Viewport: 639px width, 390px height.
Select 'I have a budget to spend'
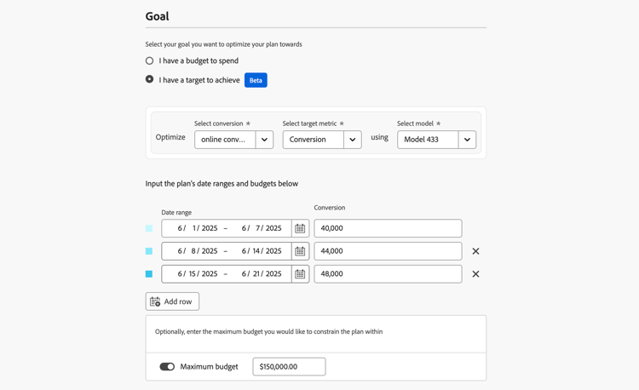[150, 61]
